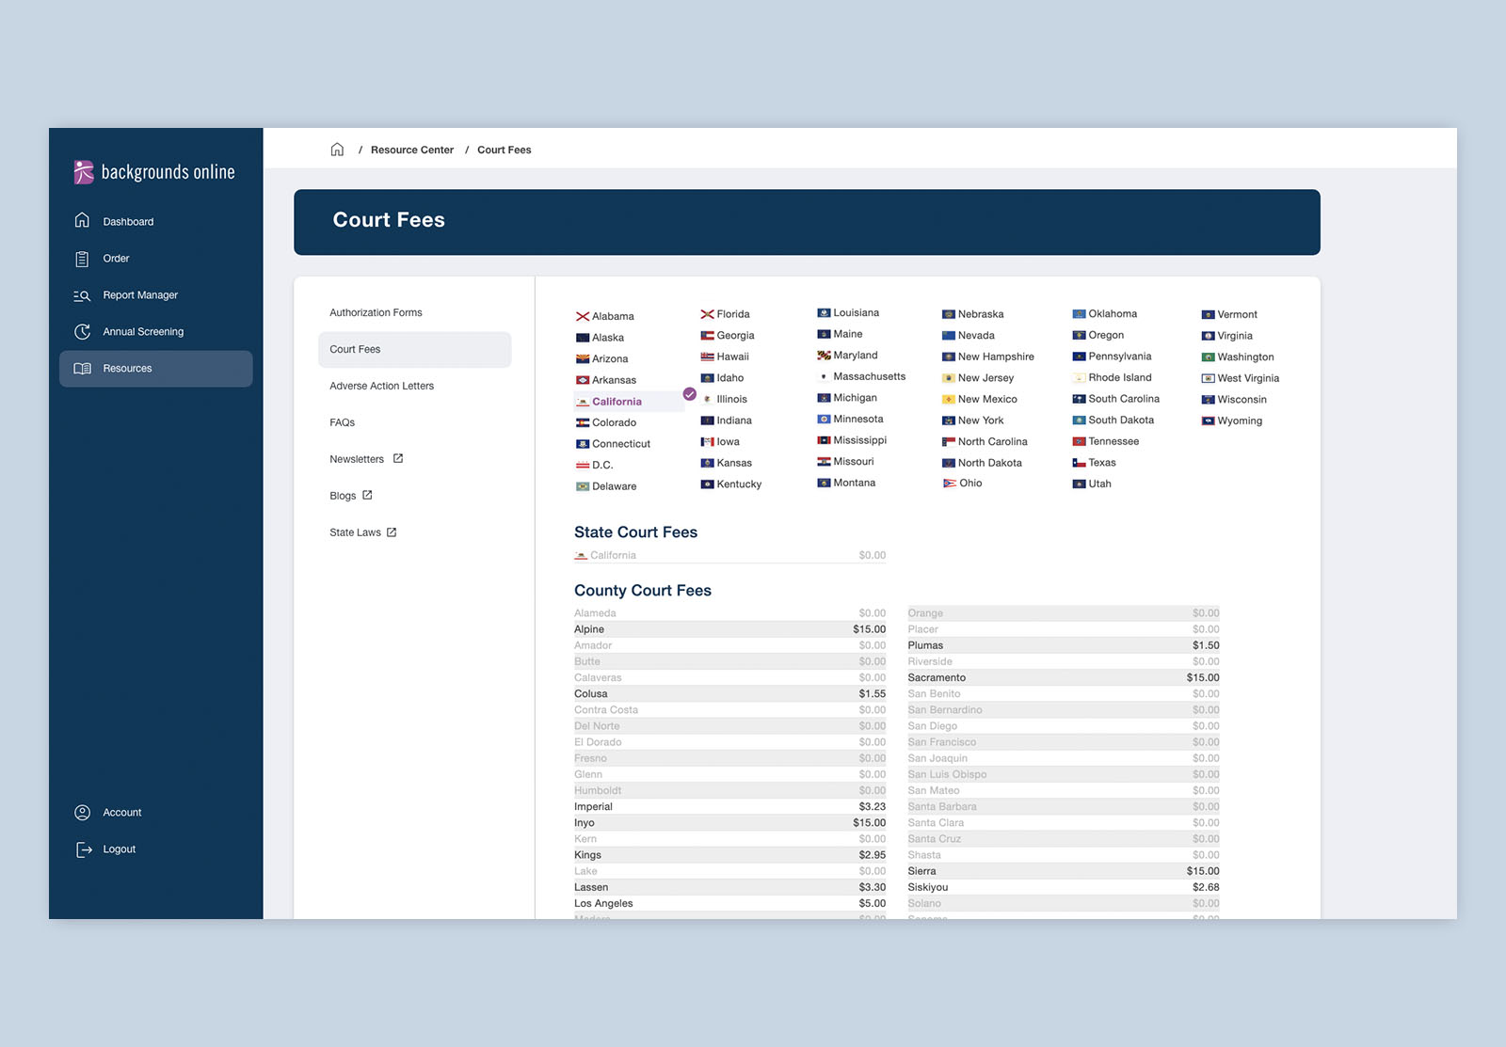Open Newsletters external link icon
The width and height of the screenshot is (1506, 1047).
coord(398,459)
